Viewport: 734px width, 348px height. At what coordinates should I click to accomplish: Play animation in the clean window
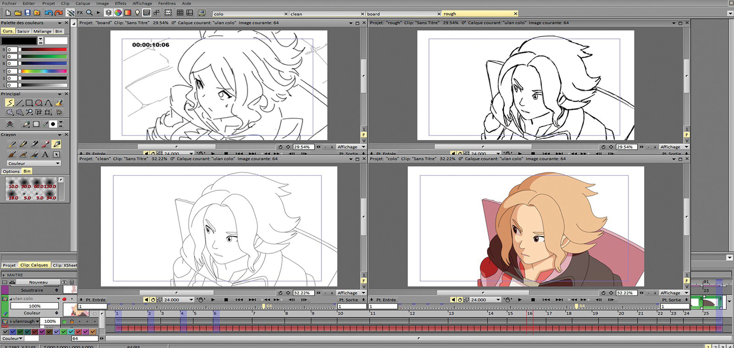click(x=213, y=299)
